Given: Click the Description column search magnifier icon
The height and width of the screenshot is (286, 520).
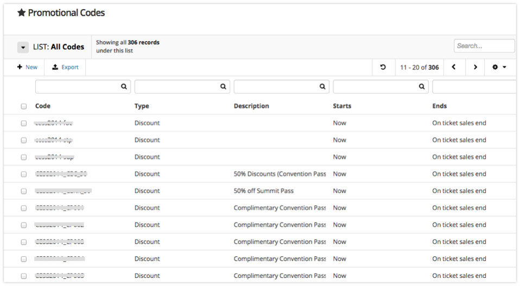Looking at the screenshot, I should pos(322,86).
